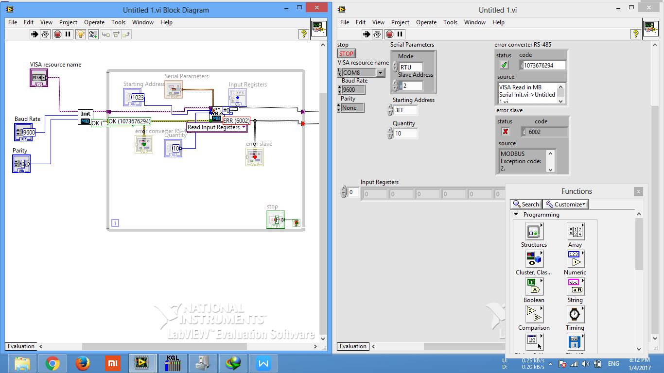Click Run arrow in front panel toolbar
664x373 pixels.
(367, 34)
